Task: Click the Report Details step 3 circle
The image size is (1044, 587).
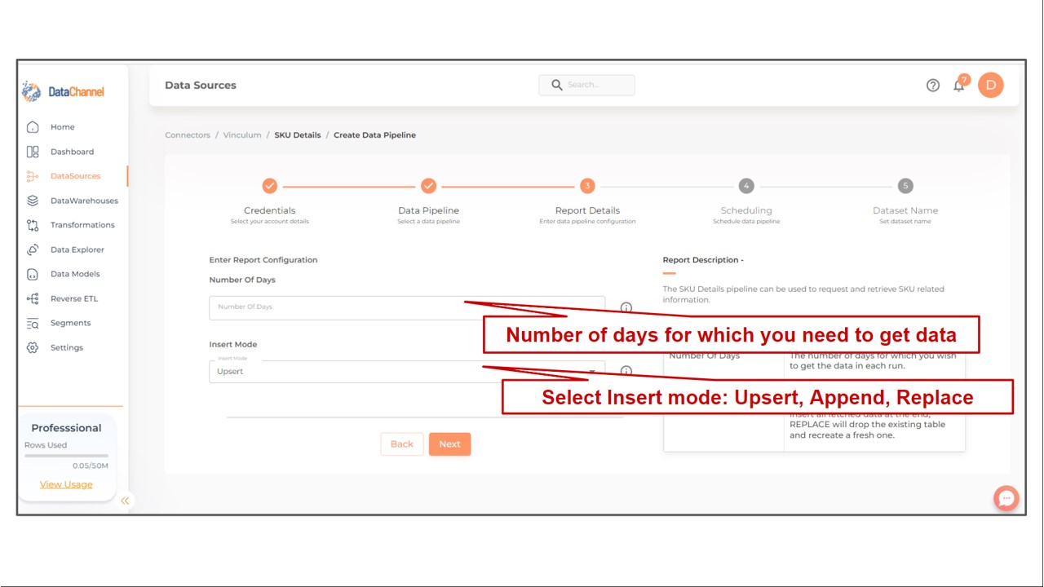Action: pos(587,186)
